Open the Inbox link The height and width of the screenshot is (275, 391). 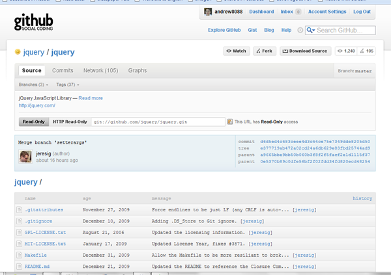click(x=287, y=12)
